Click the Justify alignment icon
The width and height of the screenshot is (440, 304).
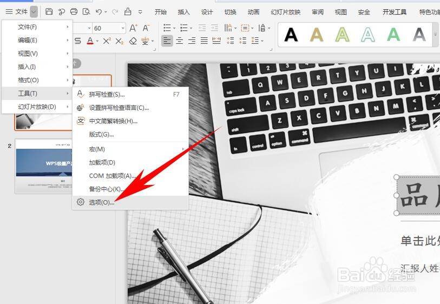tap(204, 41)
